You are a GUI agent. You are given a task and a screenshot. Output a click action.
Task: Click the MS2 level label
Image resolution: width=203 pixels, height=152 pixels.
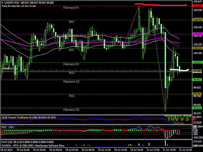71,73
